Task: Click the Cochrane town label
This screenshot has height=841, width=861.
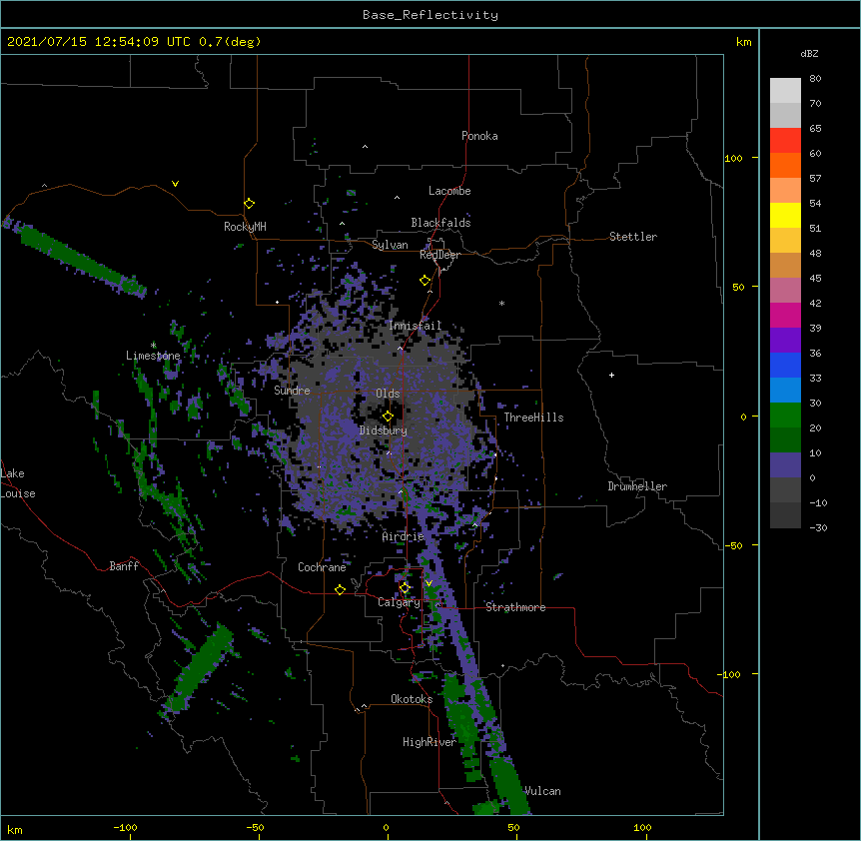Action: tap(322, 567)
